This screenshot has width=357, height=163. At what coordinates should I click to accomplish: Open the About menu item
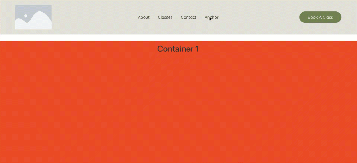pos(144,17)
